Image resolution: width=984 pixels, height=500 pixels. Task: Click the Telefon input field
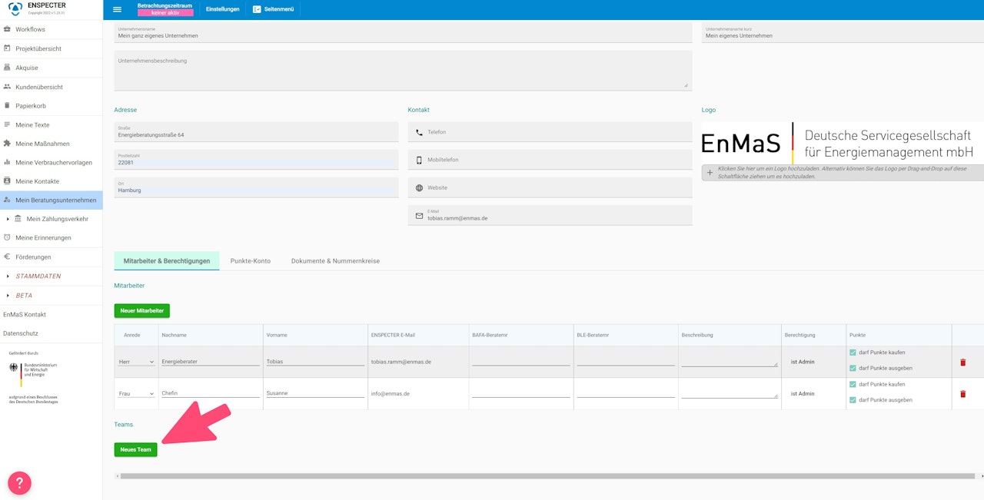tap(549, 132)
